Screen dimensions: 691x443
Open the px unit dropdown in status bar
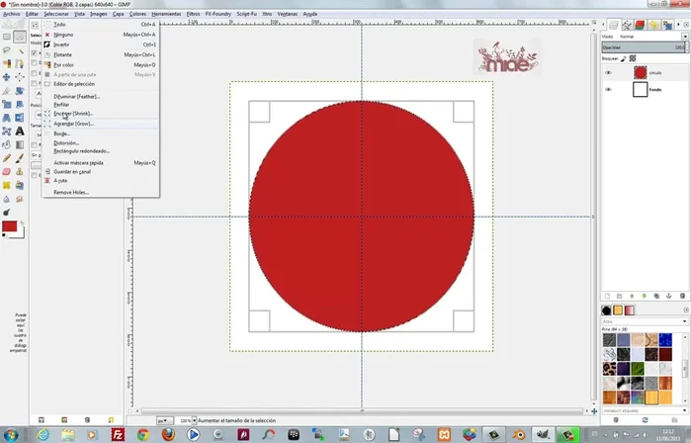(x=162, y=420)
